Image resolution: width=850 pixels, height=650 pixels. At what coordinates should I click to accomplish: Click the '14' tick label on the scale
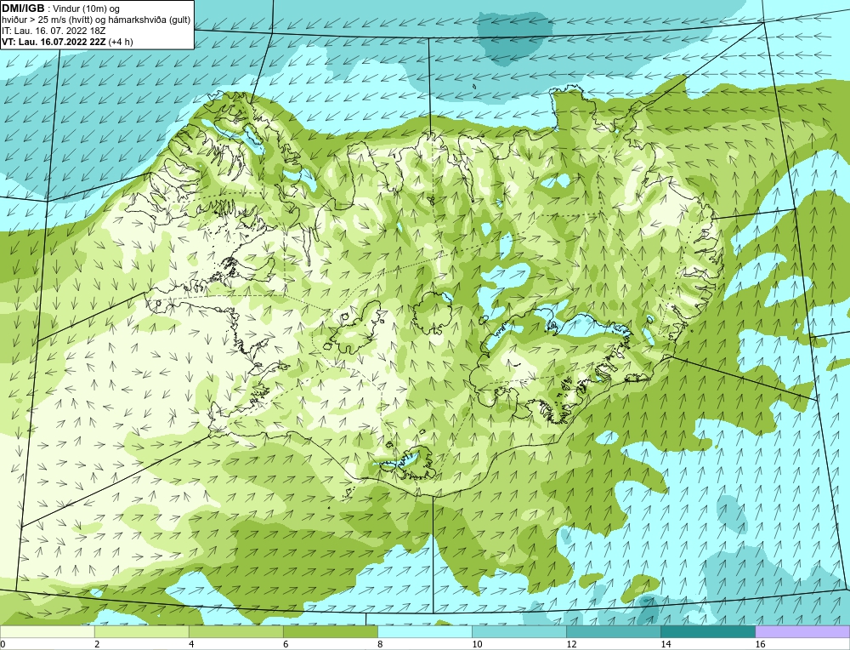click(x=666, y=644)
